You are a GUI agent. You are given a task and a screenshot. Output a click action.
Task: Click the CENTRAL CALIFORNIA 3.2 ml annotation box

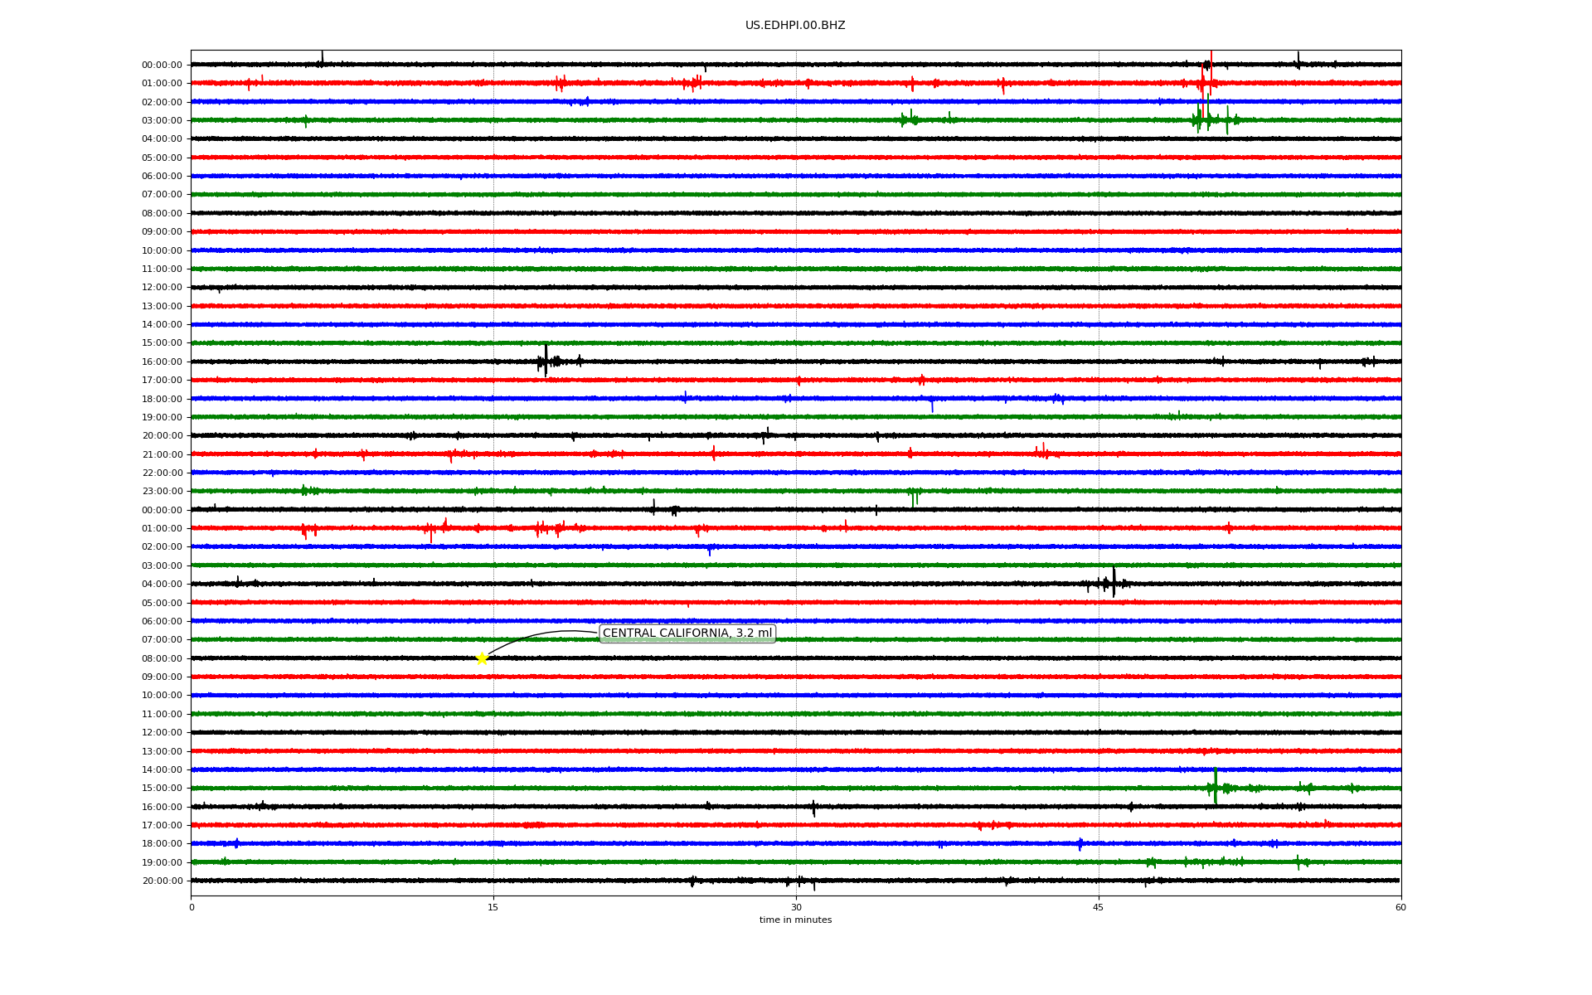pyautogui.click(x=687, y=633)
